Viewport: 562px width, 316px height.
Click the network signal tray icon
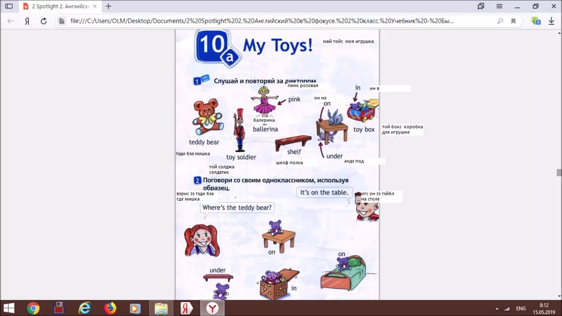click(x=508, y=309)
